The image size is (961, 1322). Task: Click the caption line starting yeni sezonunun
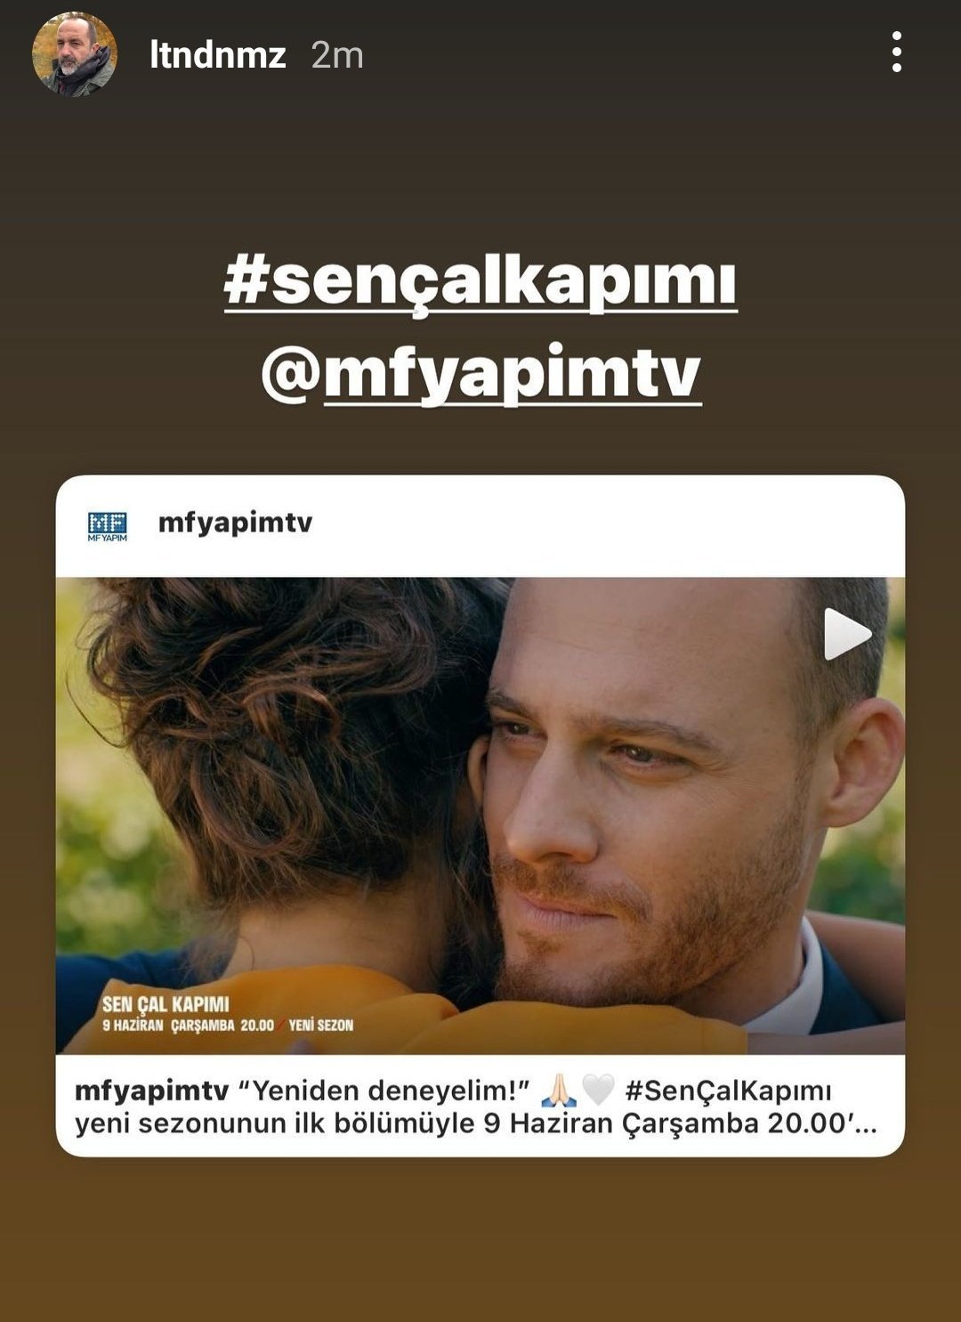pyautogui.click(x=476, y=1123)
